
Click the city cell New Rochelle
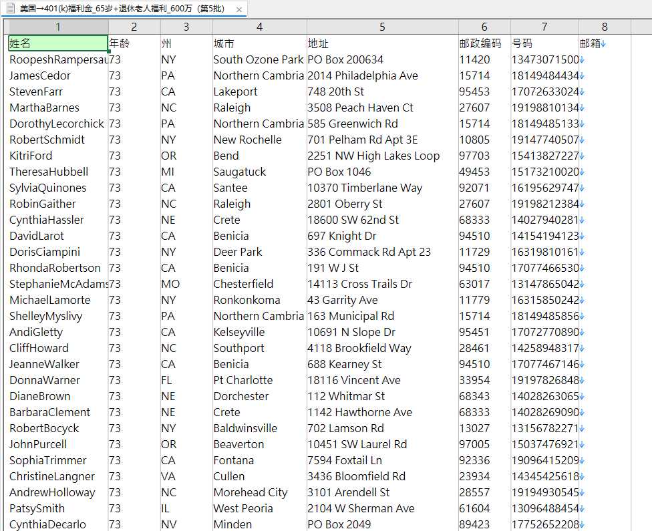tap(247, 140)
